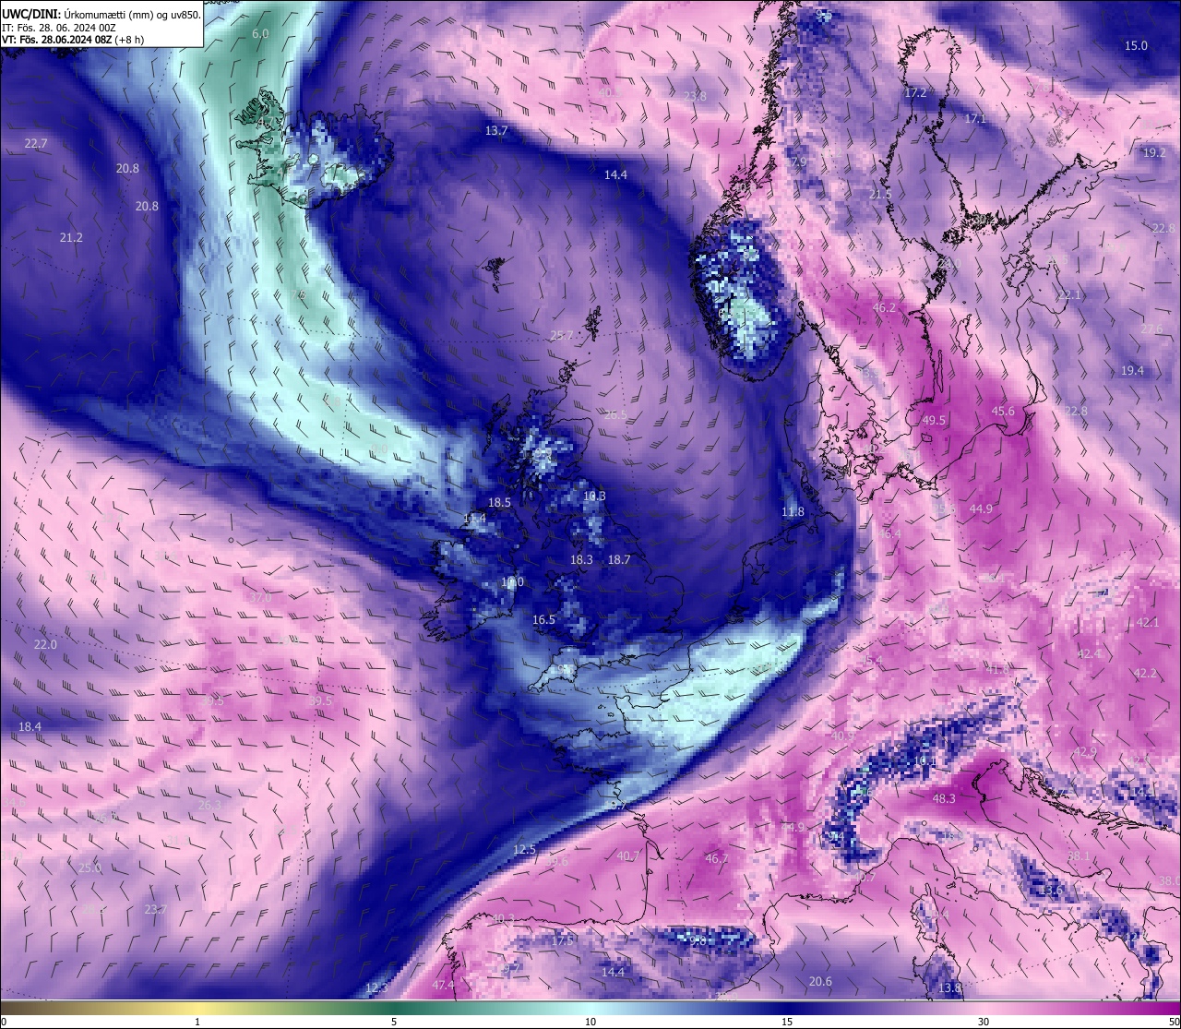Click the 26.3 map value
Viewport: 1181px width, 1029px height.
point(209,806)
